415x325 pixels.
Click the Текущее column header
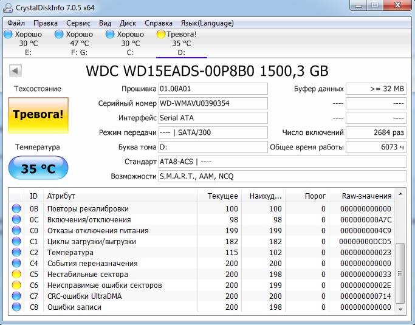(x=219, y=196)
